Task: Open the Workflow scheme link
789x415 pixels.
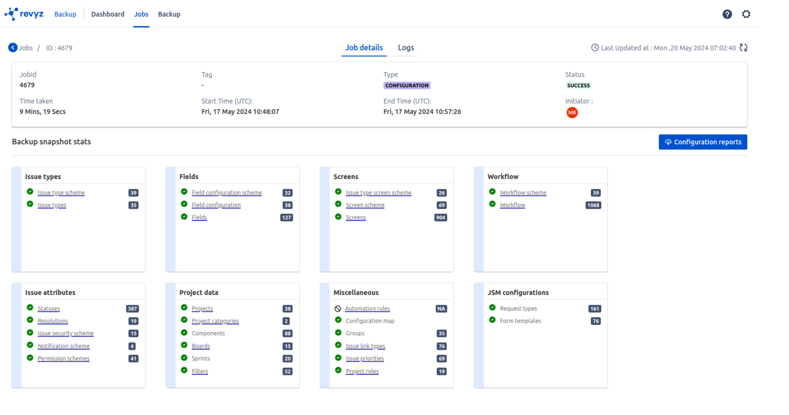Action: coord(523,192)
